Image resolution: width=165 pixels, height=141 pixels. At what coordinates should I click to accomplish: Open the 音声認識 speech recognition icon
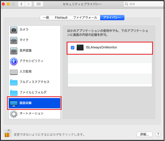click(x=14, y=51)
